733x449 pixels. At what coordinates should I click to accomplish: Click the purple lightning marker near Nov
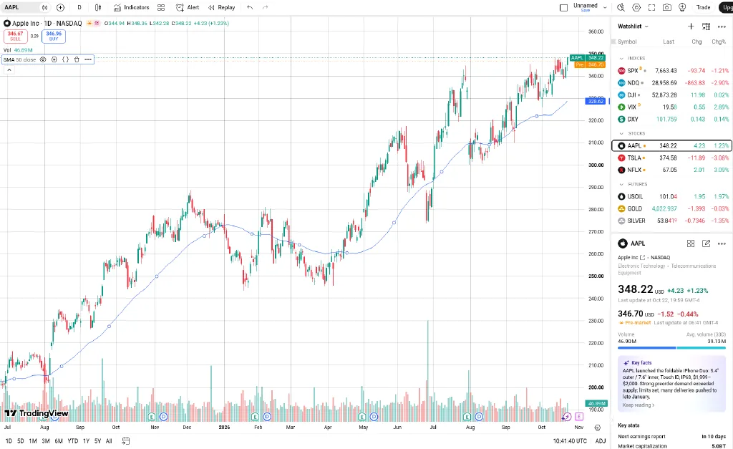pyautogui.click(x=567, y=416)
